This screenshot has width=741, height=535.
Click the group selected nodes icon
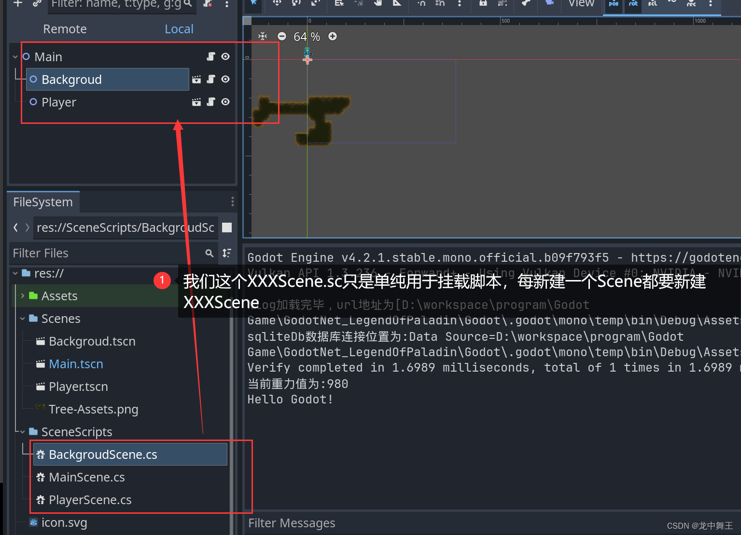pyautogui.click(x=502, y=3)
